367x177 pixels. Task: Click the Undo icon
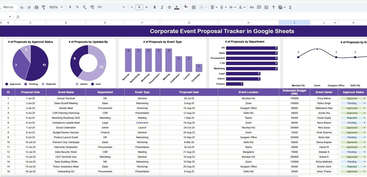pyautogui.click(x=22, y=7)
